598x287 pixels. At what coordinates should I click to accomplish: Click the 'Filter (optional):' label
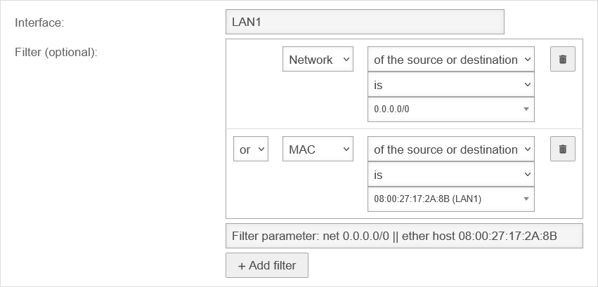pos(56,52)
